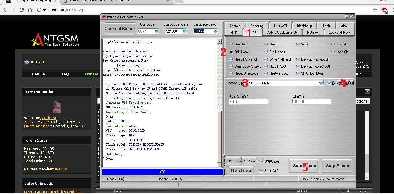Open the Donate link in forum navbar
The height and width of the screenshot is (194, 394).
92,74
